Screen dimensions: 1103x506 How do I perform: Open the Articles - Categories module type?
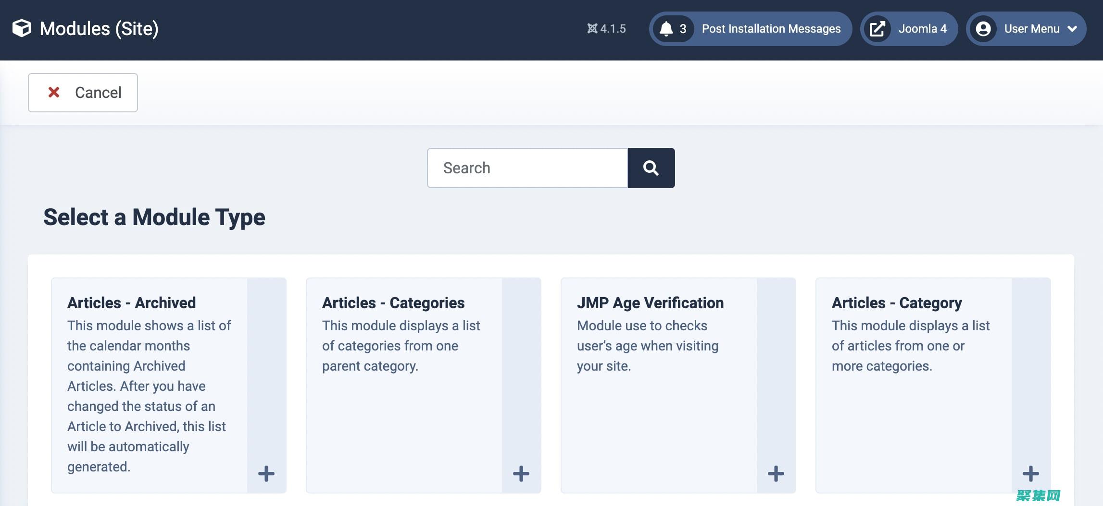[393, 302]
